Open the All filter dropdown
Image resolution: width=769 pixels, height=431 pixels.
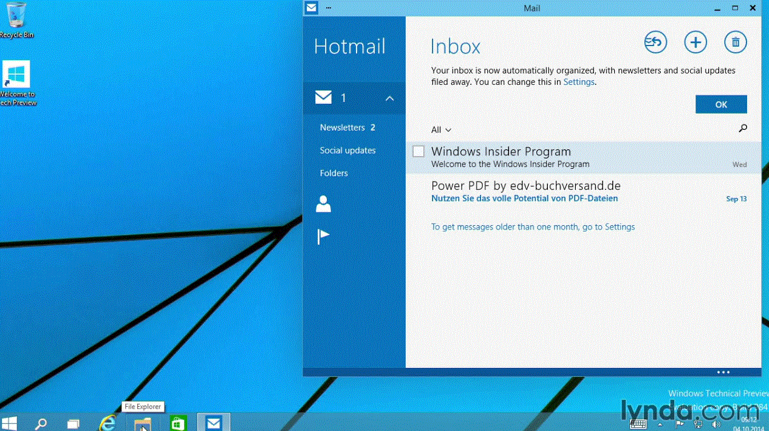[x=441, y=130]
